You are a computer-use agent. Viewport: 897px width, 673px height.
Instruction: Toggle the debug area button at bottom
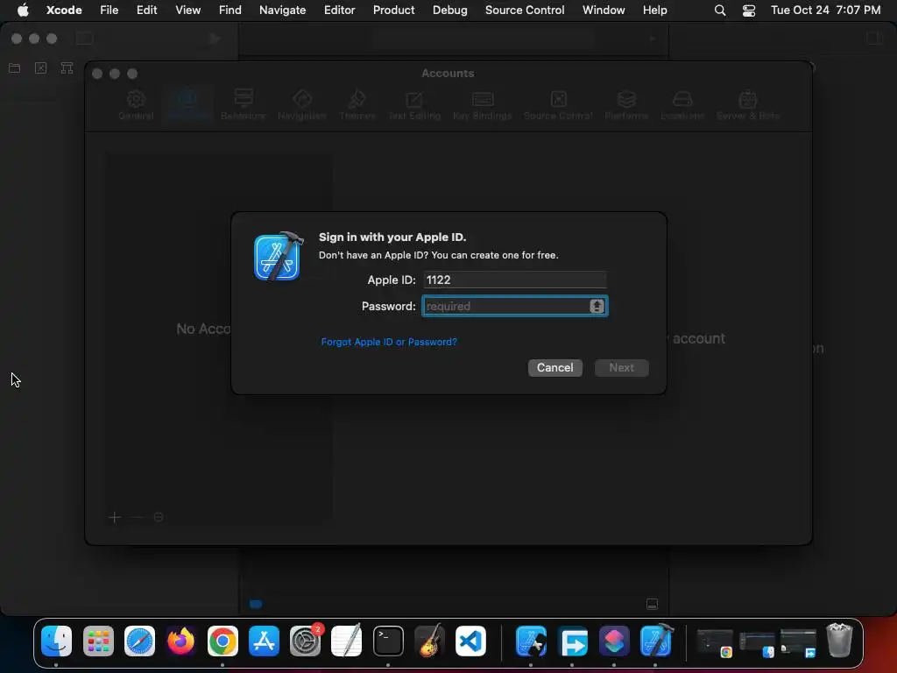(652, 604)
